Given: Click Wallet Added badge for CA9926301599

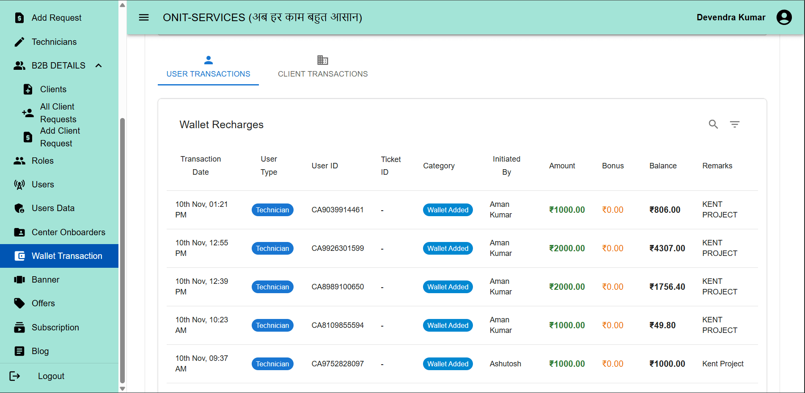Looking at the screenshot, I should coord(448,248).
